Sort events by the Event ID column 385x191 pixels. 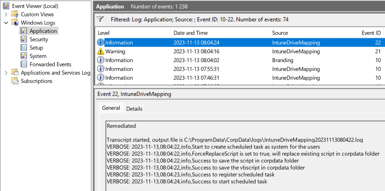click(371, 33)
